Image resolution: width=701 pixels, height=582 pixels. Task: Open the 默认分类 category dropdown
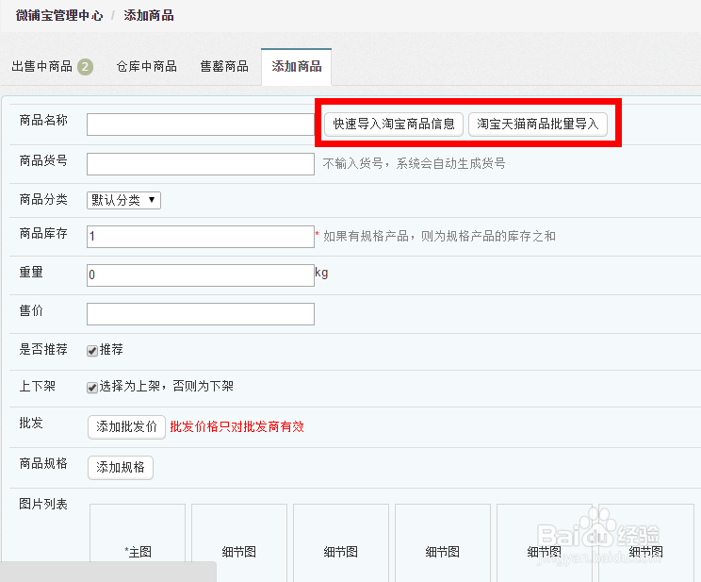[123, 200]
